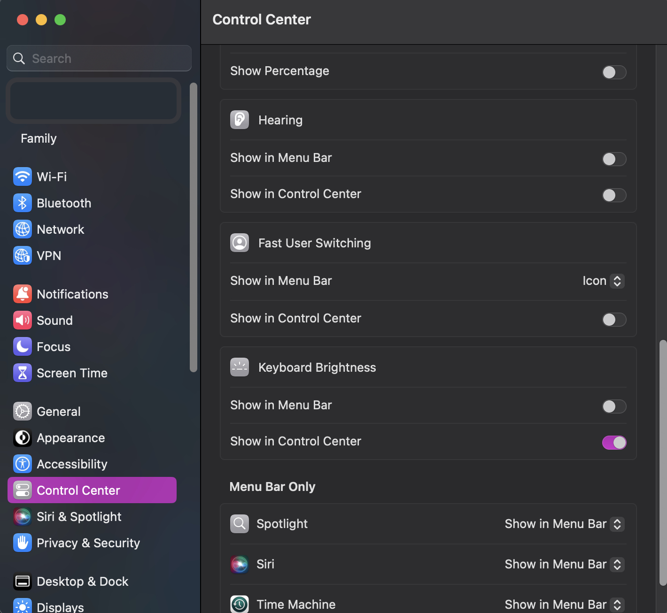Select Privacy & Security hand icon
The width and height of the screenshot is (667, 613).
point(23,543)
